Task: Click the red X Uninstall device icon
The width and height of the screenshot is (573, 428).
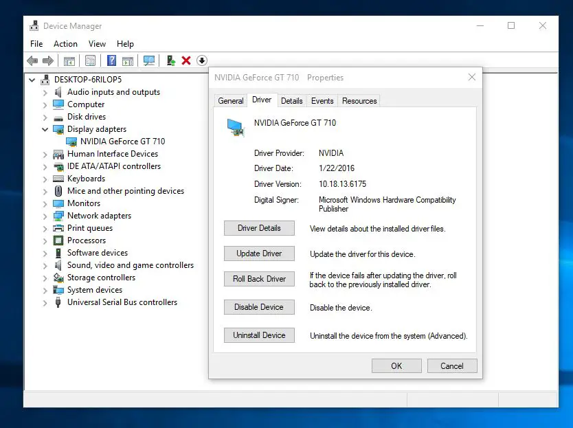Action: tap(186, 60)
